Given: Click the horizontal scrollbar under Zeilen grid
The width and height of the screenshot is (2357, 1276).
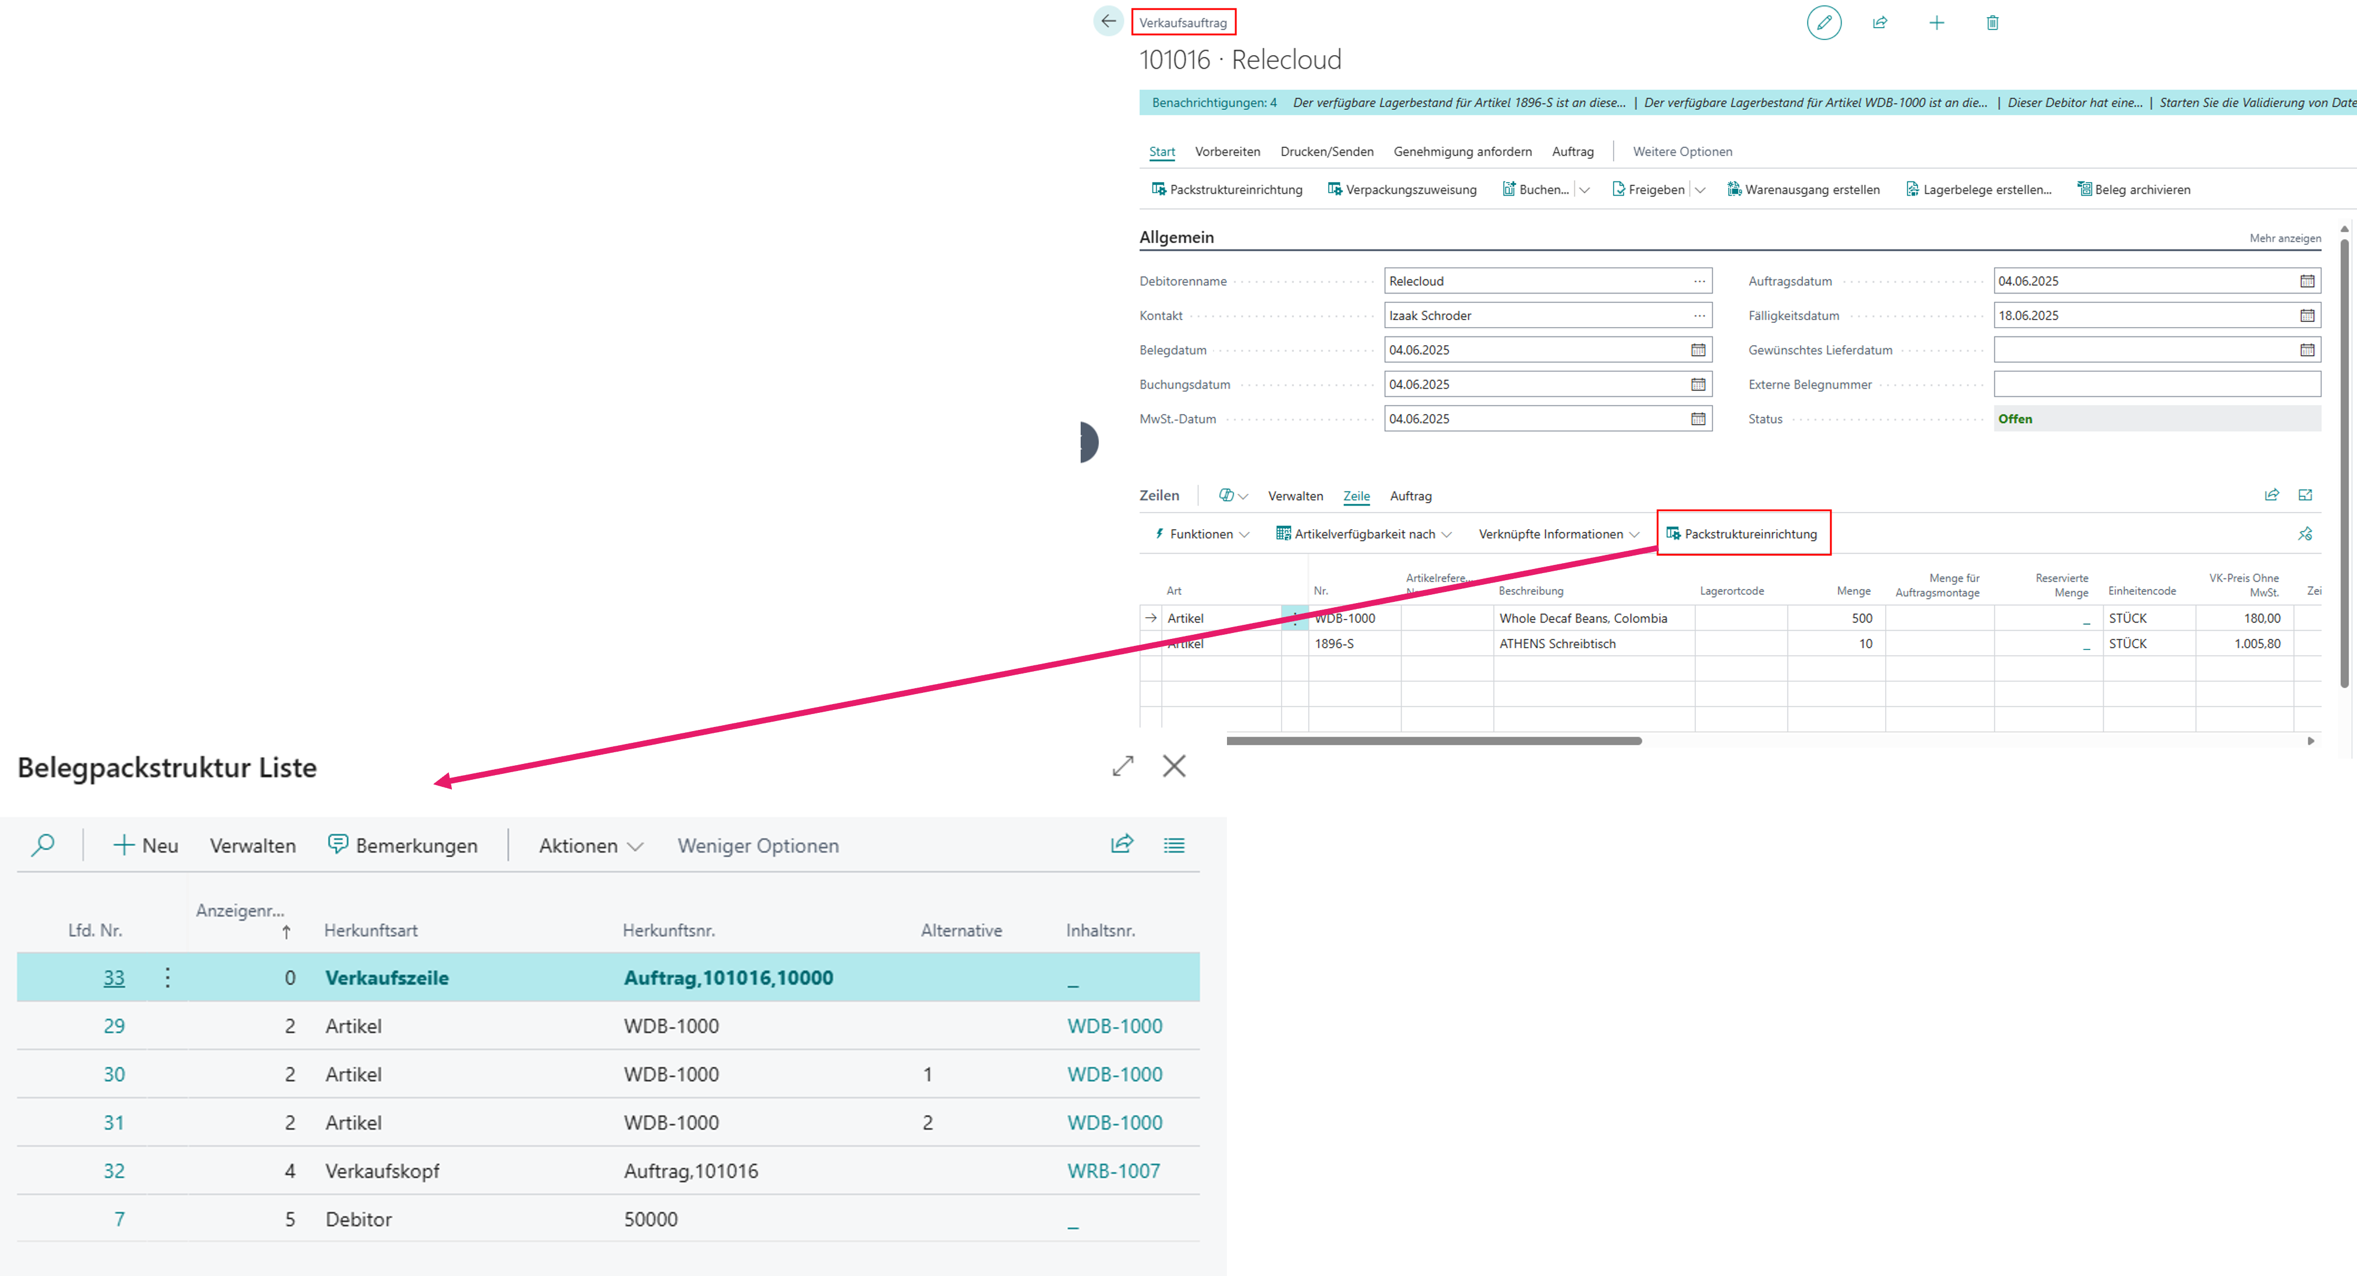Looking at the screenshot, I should [x=1434, y=740].
